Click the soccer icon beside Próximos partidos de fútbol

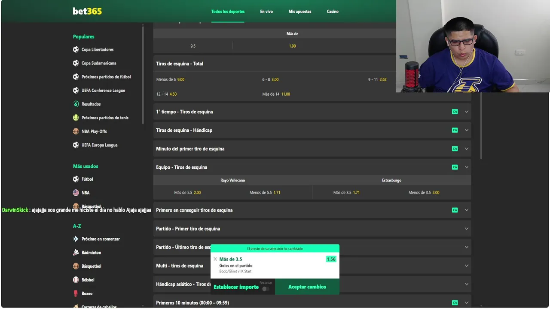coord(76,77)
